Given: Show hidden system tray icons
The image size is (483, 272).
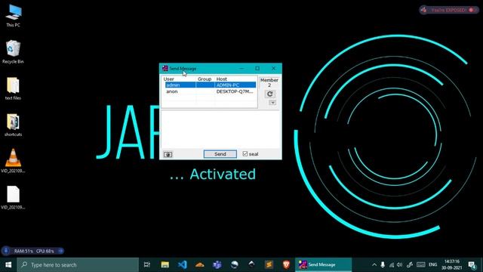Looking at the screenshot, I should (x=374, y=264).
